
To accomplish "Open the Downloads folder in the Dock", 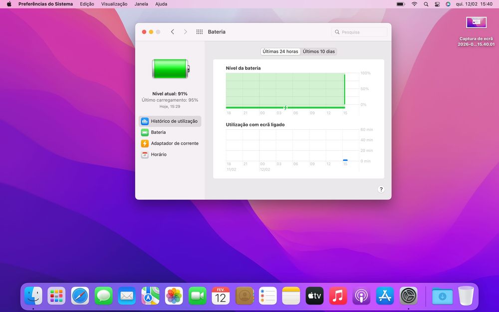I will pyautogui.click(x=442, y=296).
